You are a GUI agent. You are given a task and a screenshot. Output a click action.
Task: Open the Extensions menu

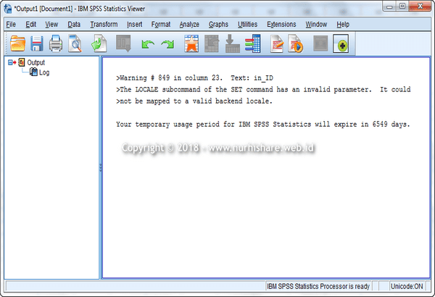pos(281,25)
